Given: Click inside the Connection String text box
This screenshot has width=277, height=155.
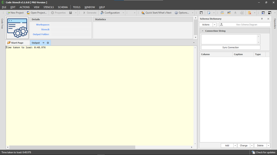Looking at the screenshot, I should pos(229,39).
